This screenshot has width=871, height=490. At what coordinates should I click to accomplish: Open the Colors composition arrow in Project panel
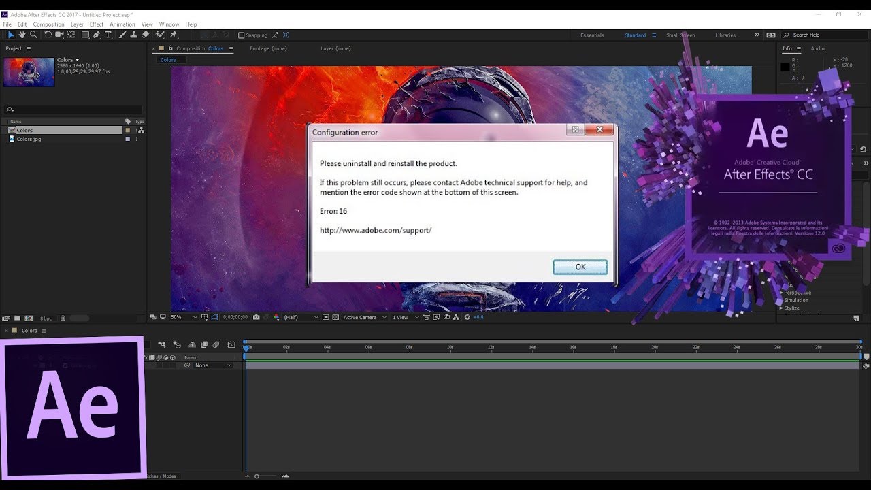tap(77, 60)
